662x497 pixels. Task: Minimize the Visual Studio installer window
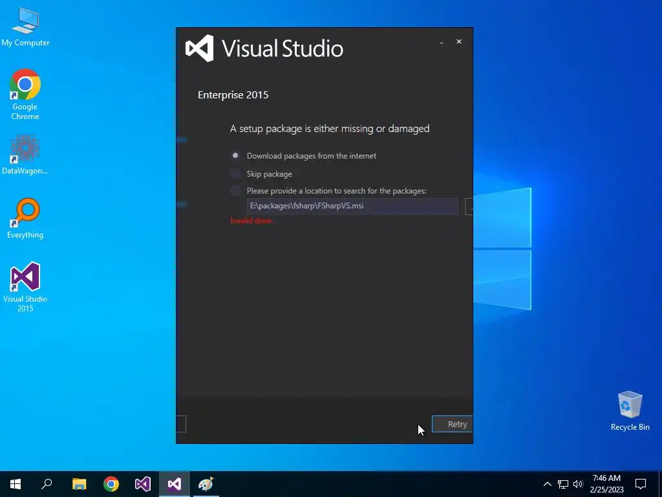pyautogui.click(x=441, y=42)
